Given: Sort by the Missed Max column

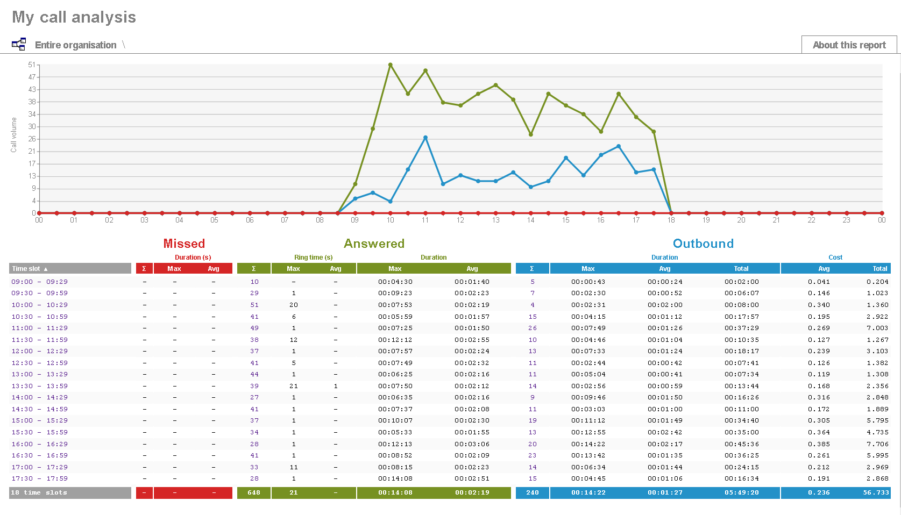Looking at the screenshot, I should [x=174, y=268].
